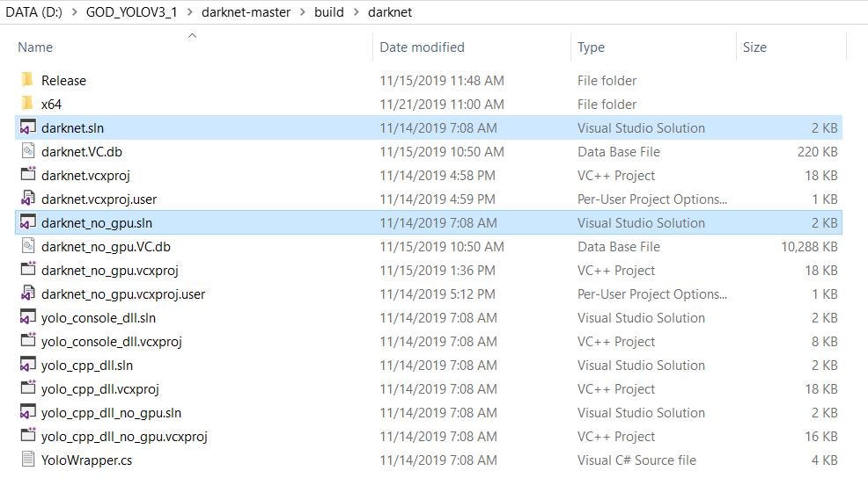Select the file name YoloWrapper.cs
Screen dimensions: 868x500
coord(86,460)
